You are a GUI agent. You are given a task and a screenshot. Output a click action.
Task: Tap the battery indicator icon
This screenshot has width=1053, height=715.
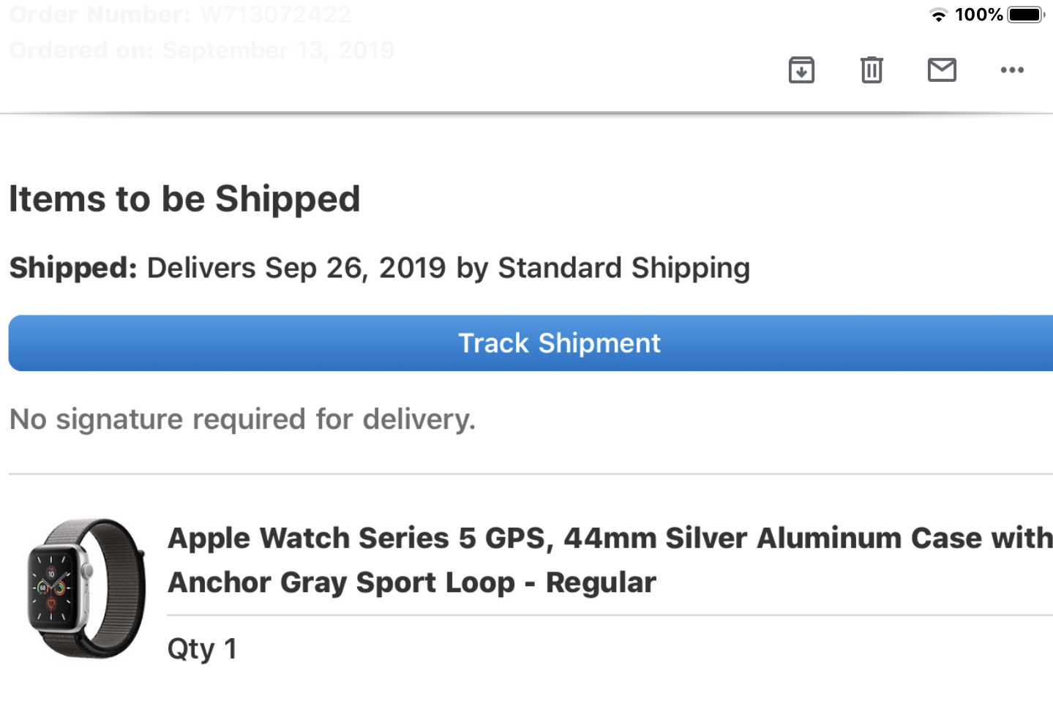tap(1026, 15)
